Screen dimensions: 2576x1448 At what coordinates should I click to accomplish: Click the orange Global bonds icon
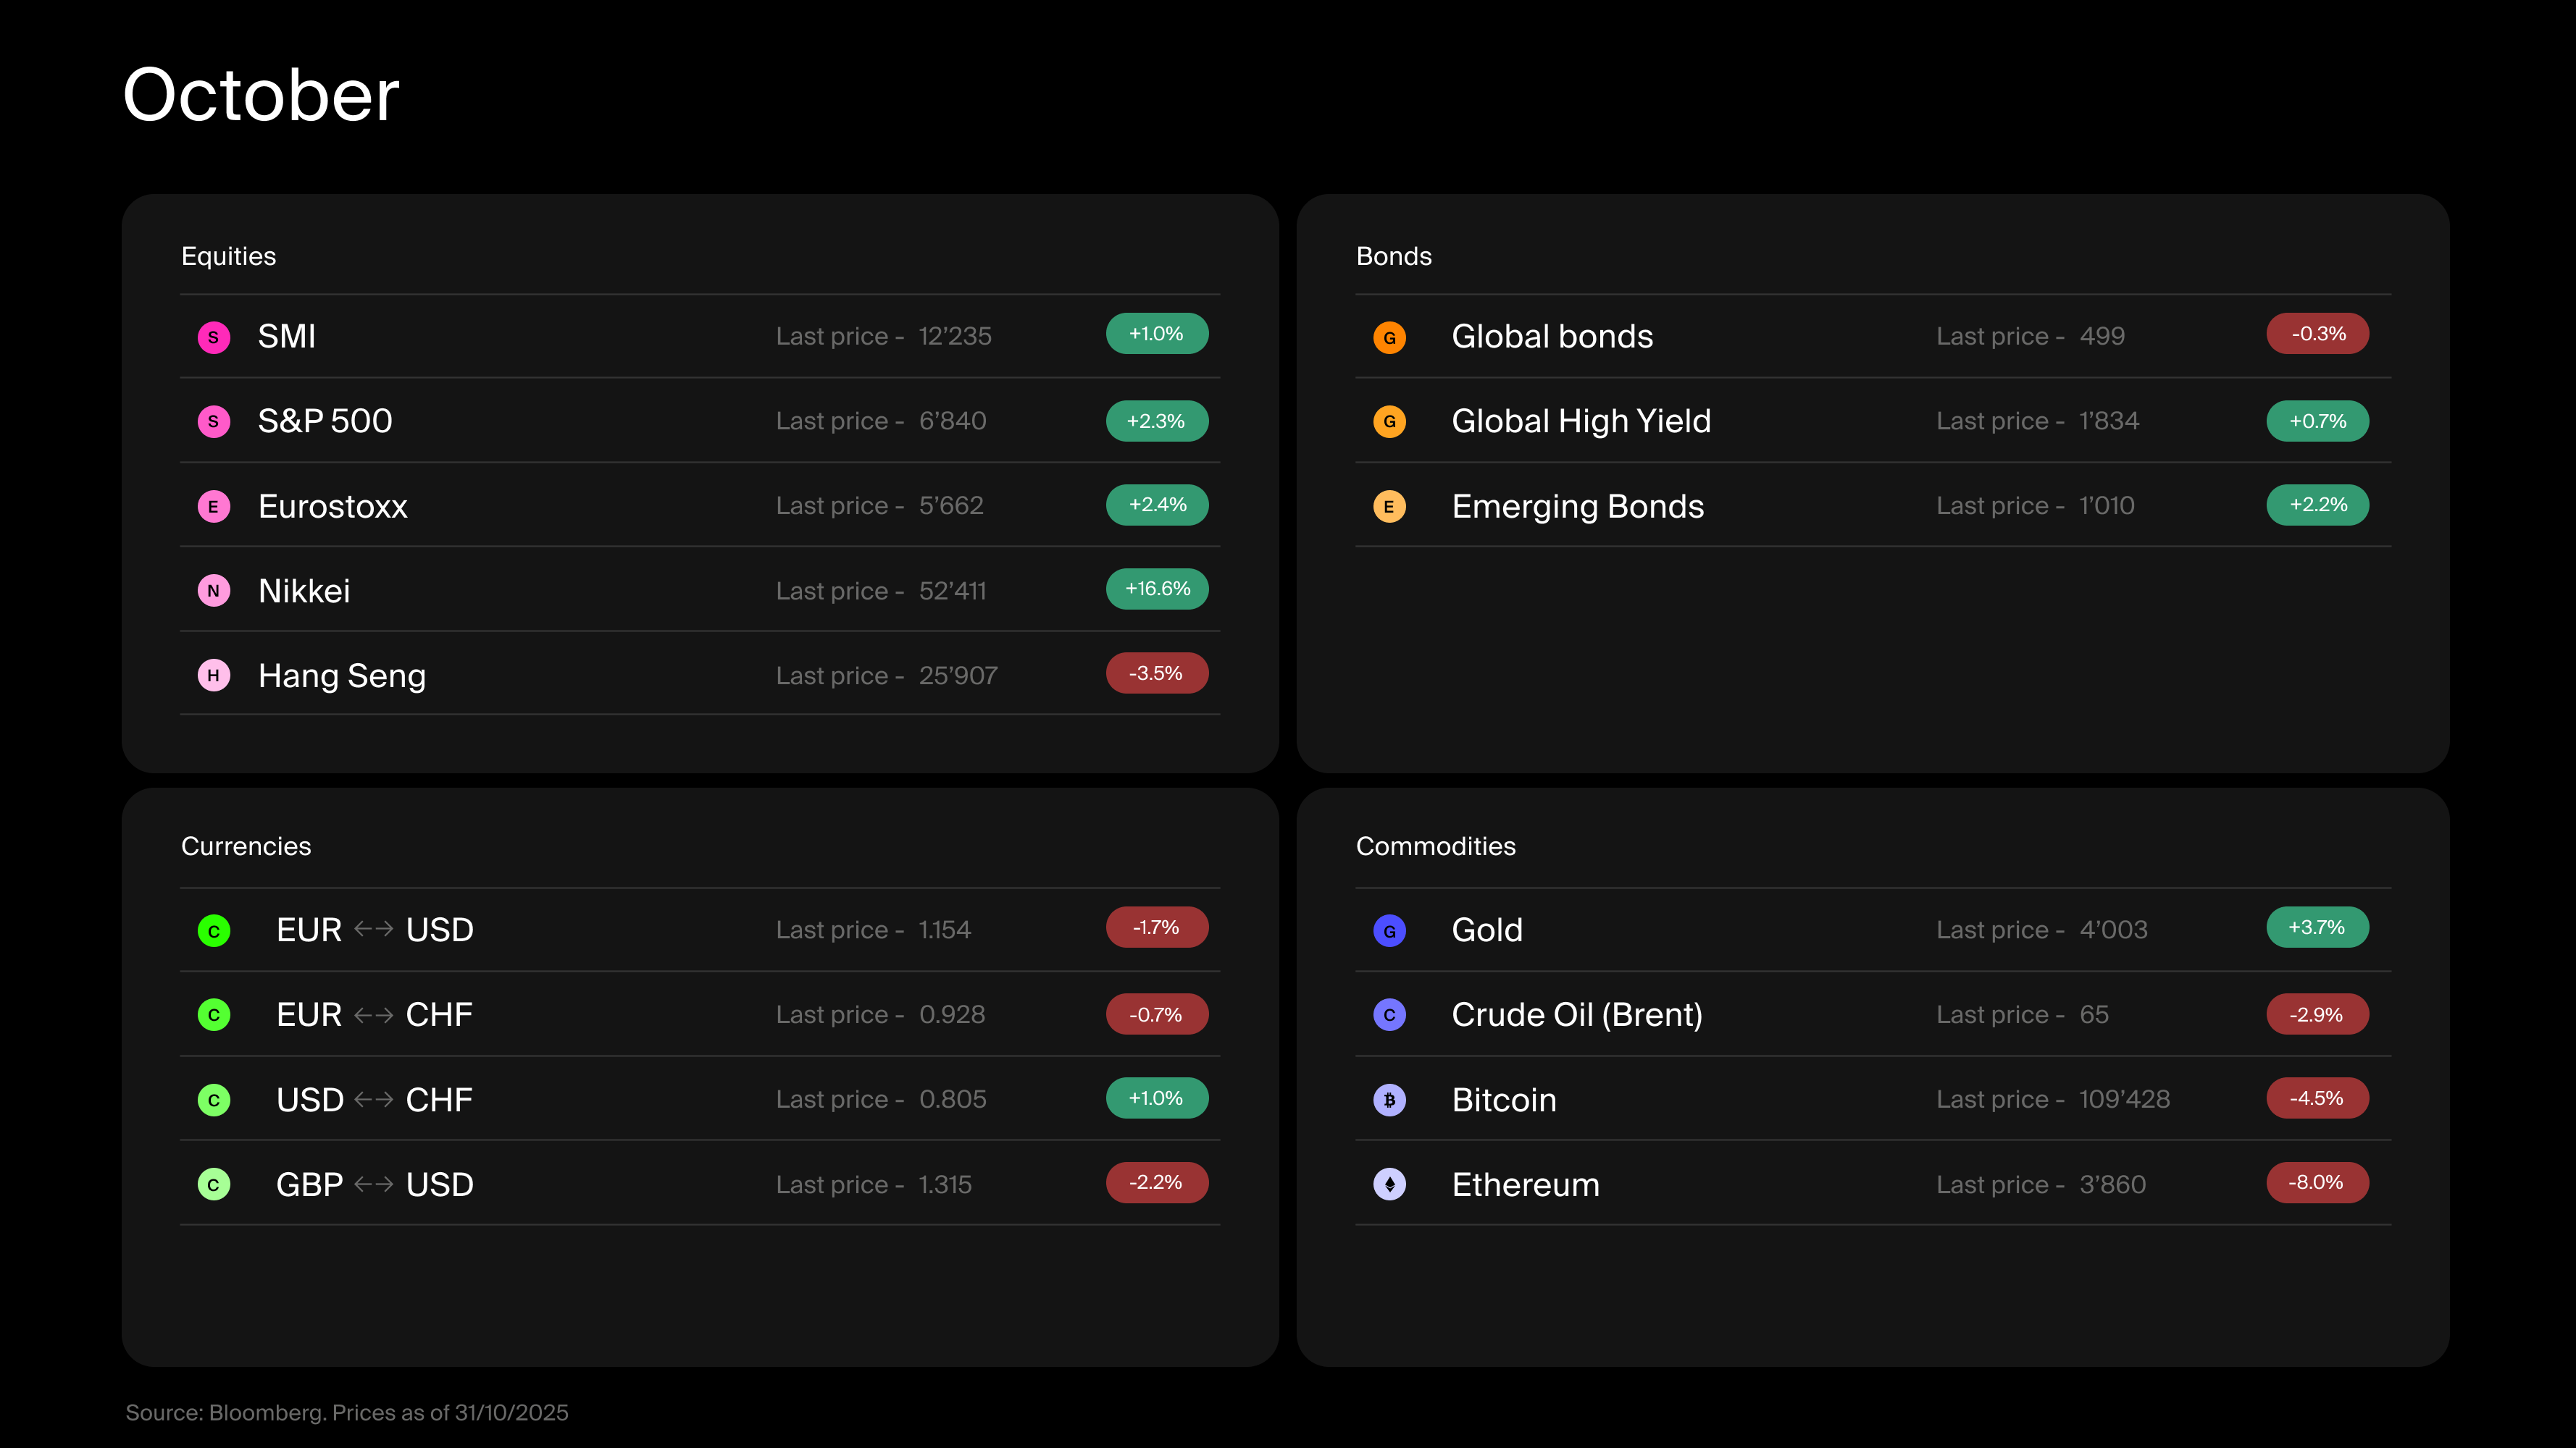pyautogui.click(x=1389, y=337)
